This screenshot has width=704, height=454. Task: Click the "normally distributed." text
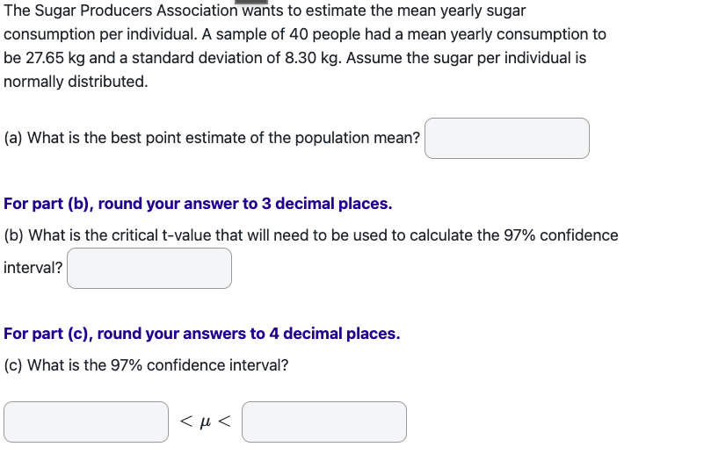(x=76, y=82)
